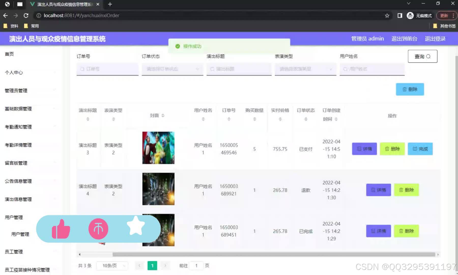Delete the 退款 order row
Screen dimensions: 458x275
click(x=406, y=190)
